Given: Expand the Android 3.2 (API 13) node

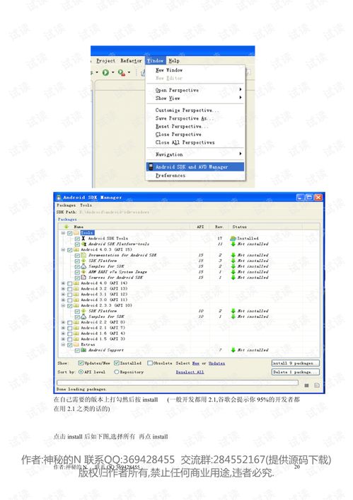Looking at the screenshot, I should [63, 288].
